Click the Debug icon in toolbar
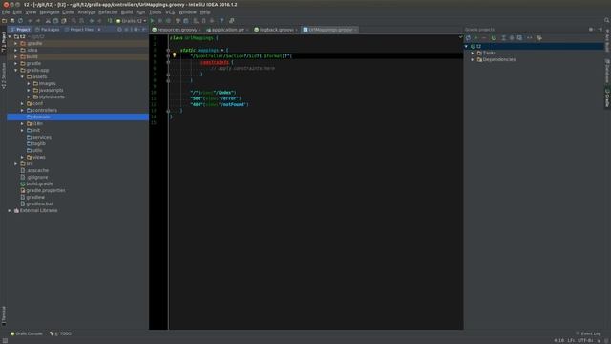 click(x=160, y=21)
